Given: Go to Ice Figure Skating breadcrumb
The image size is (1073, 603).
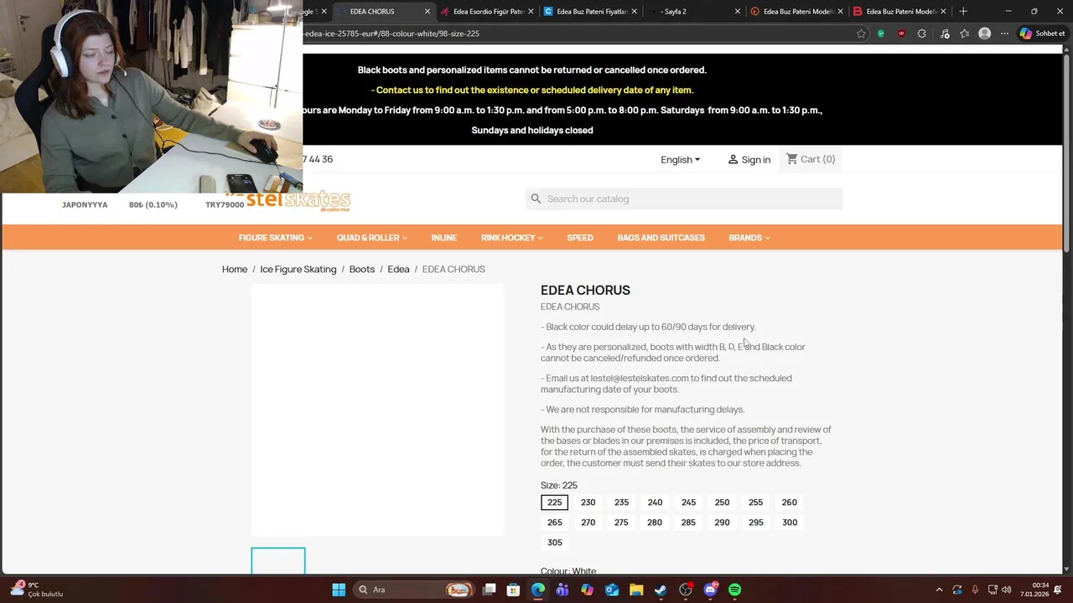Looking at the screenshot, I should [x=298, y=269].
